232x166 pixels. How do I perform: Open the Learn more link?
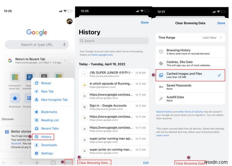(x=163, y=135)
